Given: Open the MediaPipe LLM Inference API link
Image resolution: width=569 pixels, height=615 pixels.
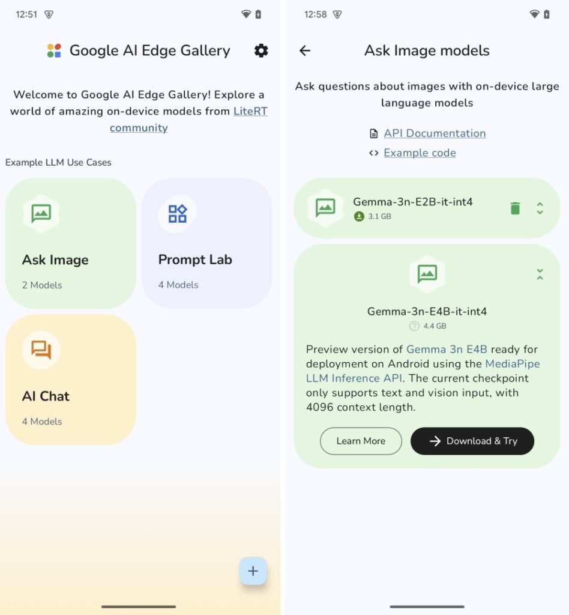Looking at the screenshot, I should pyautogui.click(x=513, y=363).
